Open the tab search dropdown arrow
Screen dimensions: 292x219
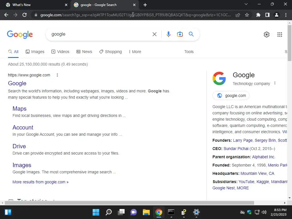[246, 4]
